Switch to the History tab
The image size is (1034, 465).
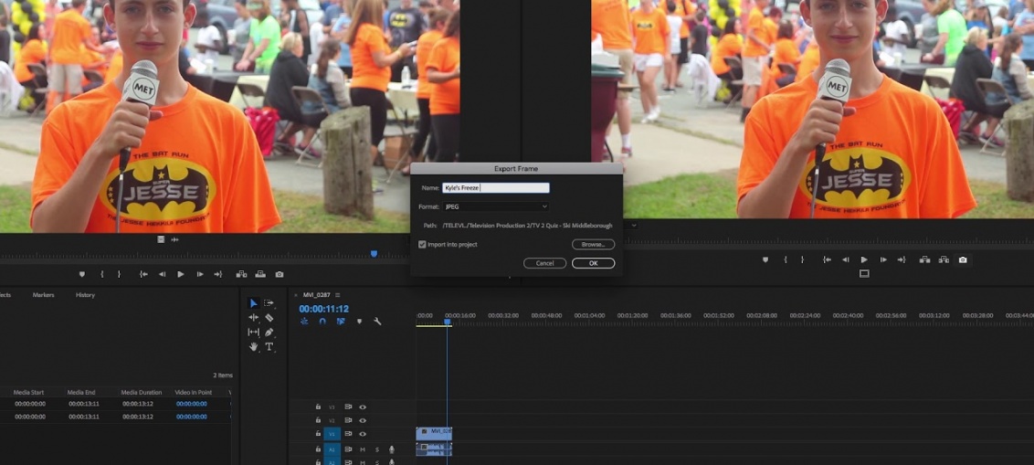pyautogui.click(x=85, y=295)
